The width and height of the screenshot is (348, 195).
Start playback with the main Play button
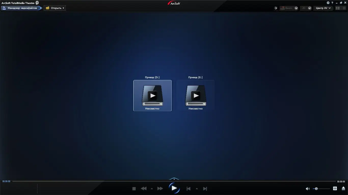click(174, 188)
